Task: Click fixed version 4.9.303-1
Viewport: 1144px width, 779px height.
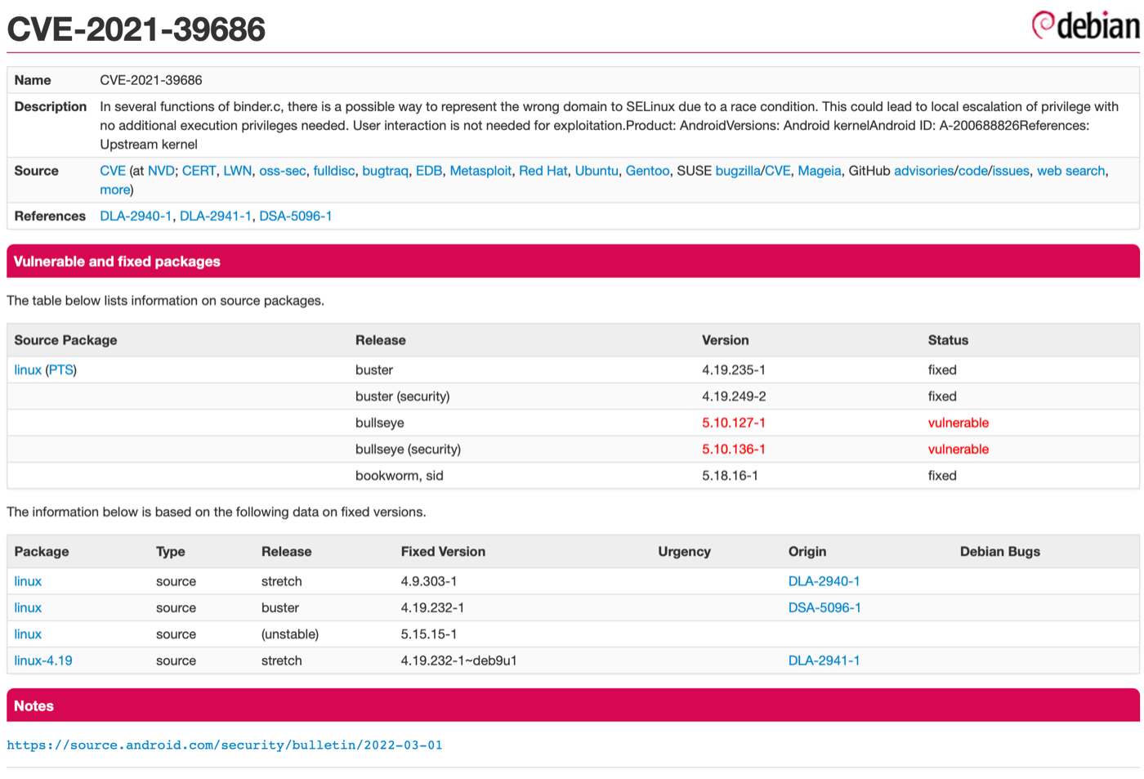Action: tap(429, 581)
